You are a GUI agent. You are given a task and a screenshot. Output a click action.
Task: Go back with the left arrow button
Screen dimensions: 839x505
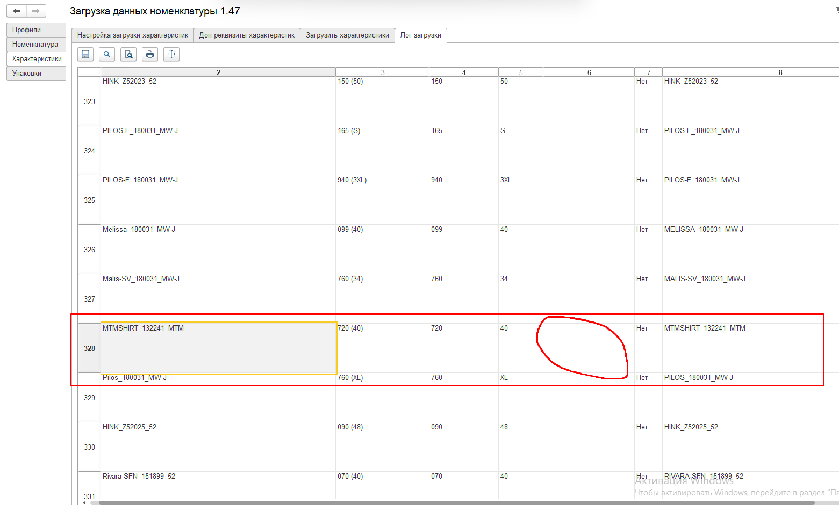pyautogui.click(x=17, y=11)
